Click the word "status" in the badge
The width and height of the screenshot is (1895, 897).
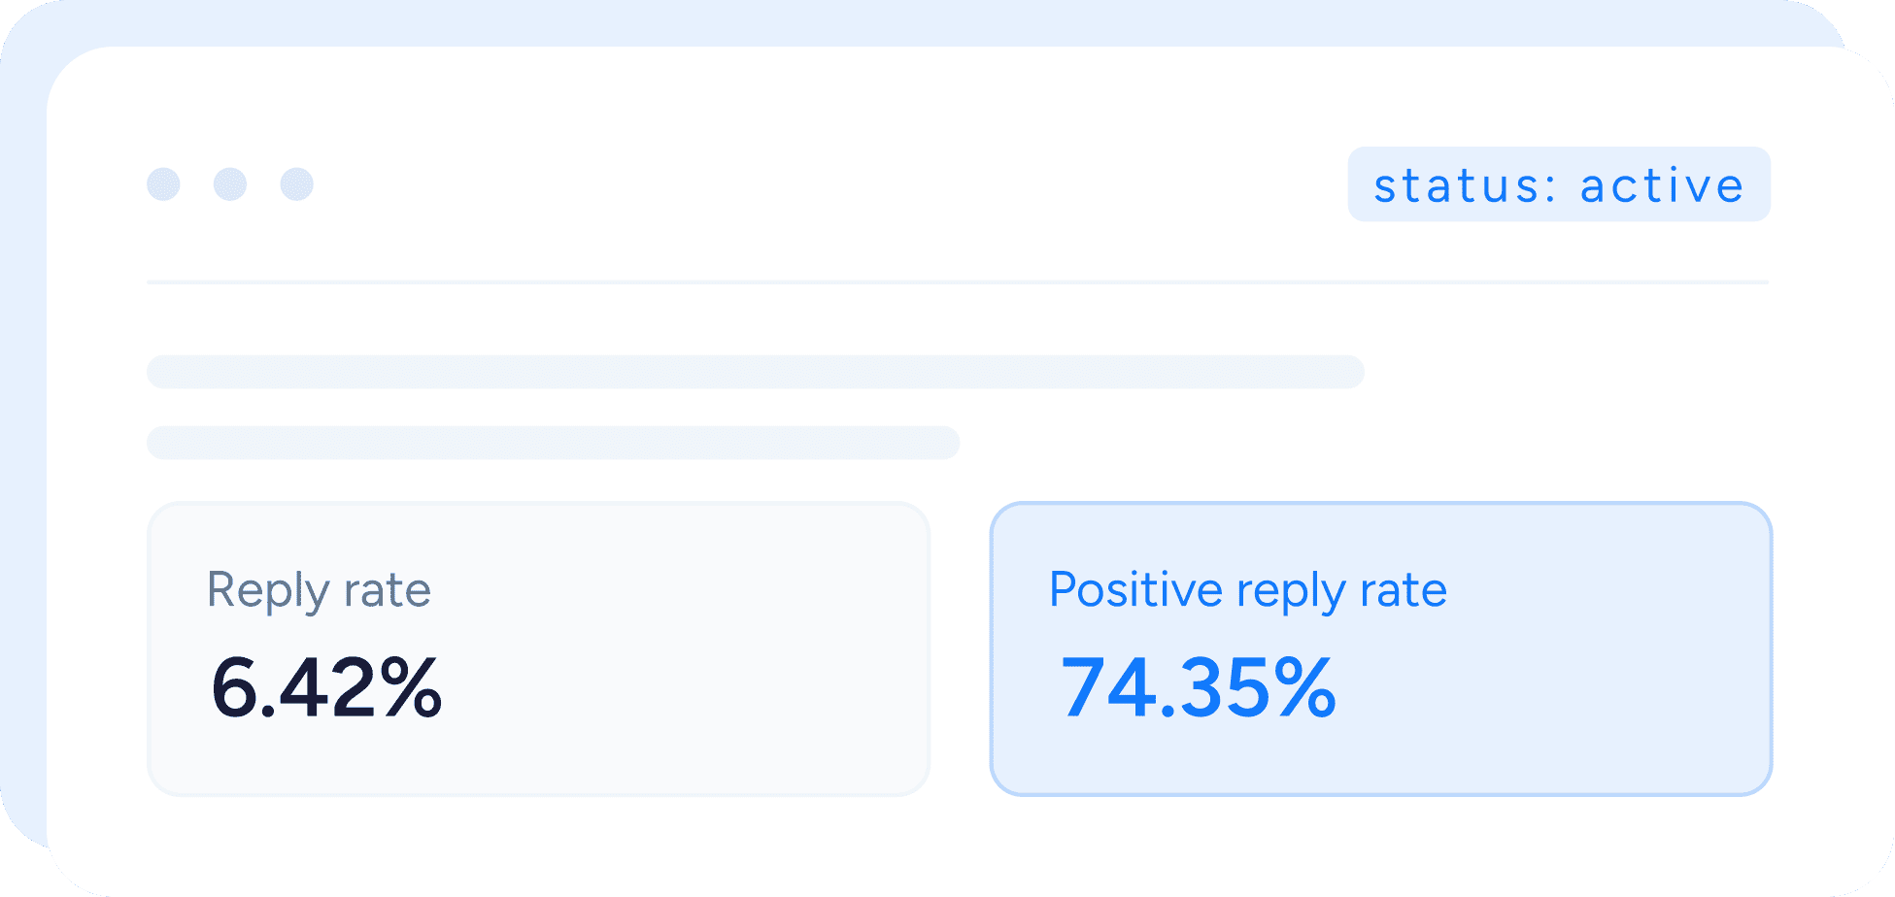click(1455, 185)
